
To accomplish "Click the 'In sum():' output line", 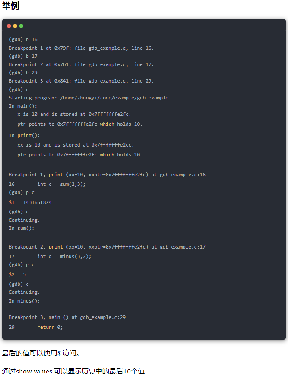I will click(22, 228).
